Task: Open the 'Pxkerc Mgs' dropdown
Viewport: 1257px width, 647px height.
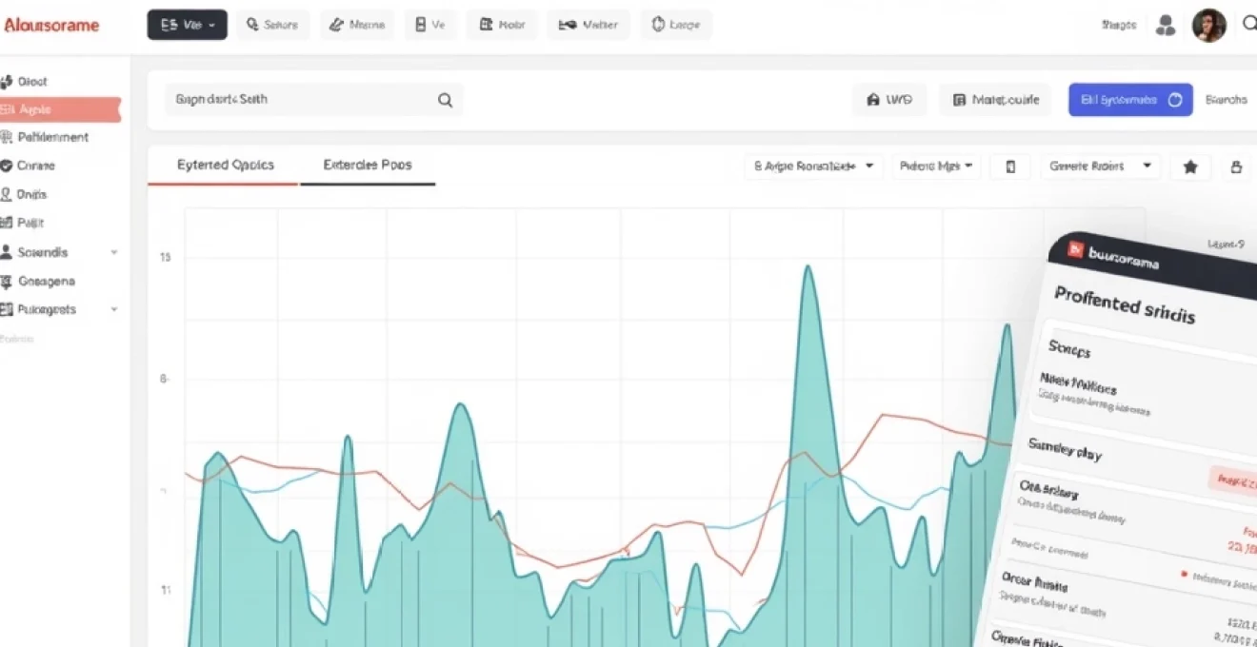Action: 935,167
